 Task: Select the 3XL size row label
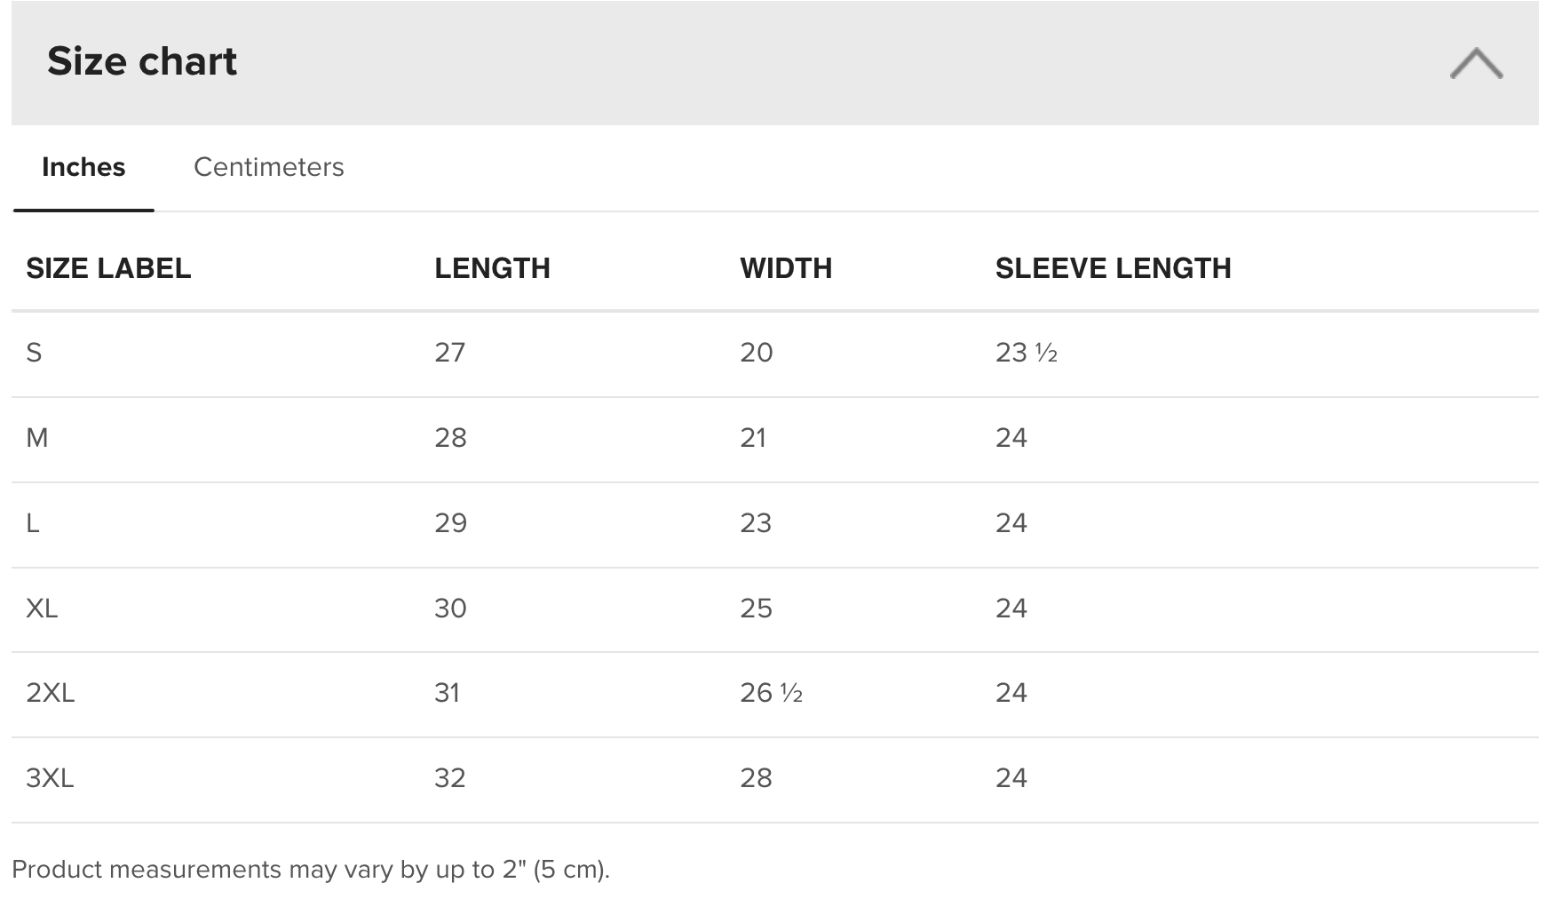tap(50, 778)
